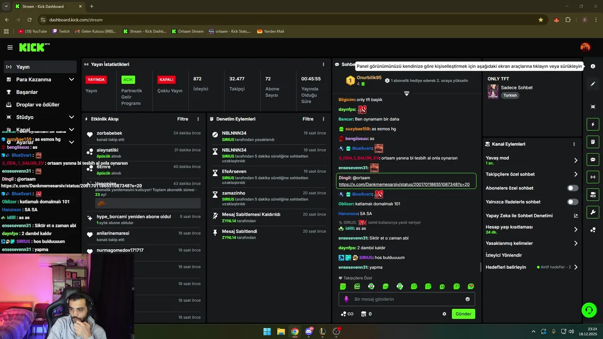Collapse the pinned leaderboard chevron in chat

point(407,93)
